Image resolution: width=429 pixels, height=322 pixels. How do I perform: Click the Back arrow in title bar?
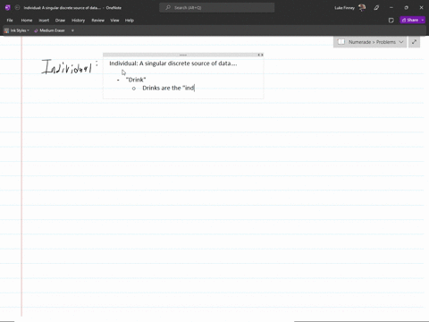point(17,8)
